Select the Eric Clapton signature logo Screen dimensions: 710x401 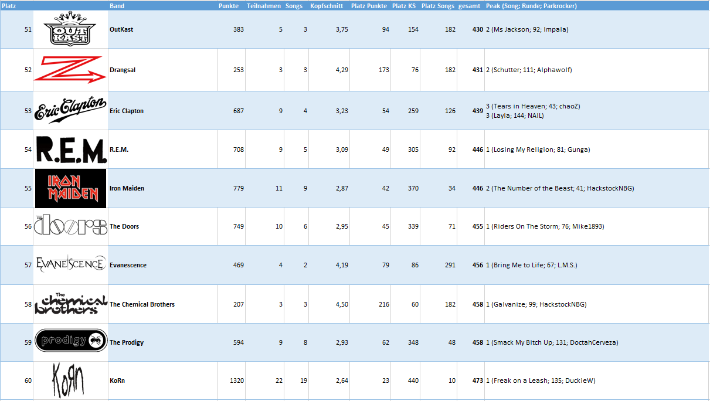[70, 110]
